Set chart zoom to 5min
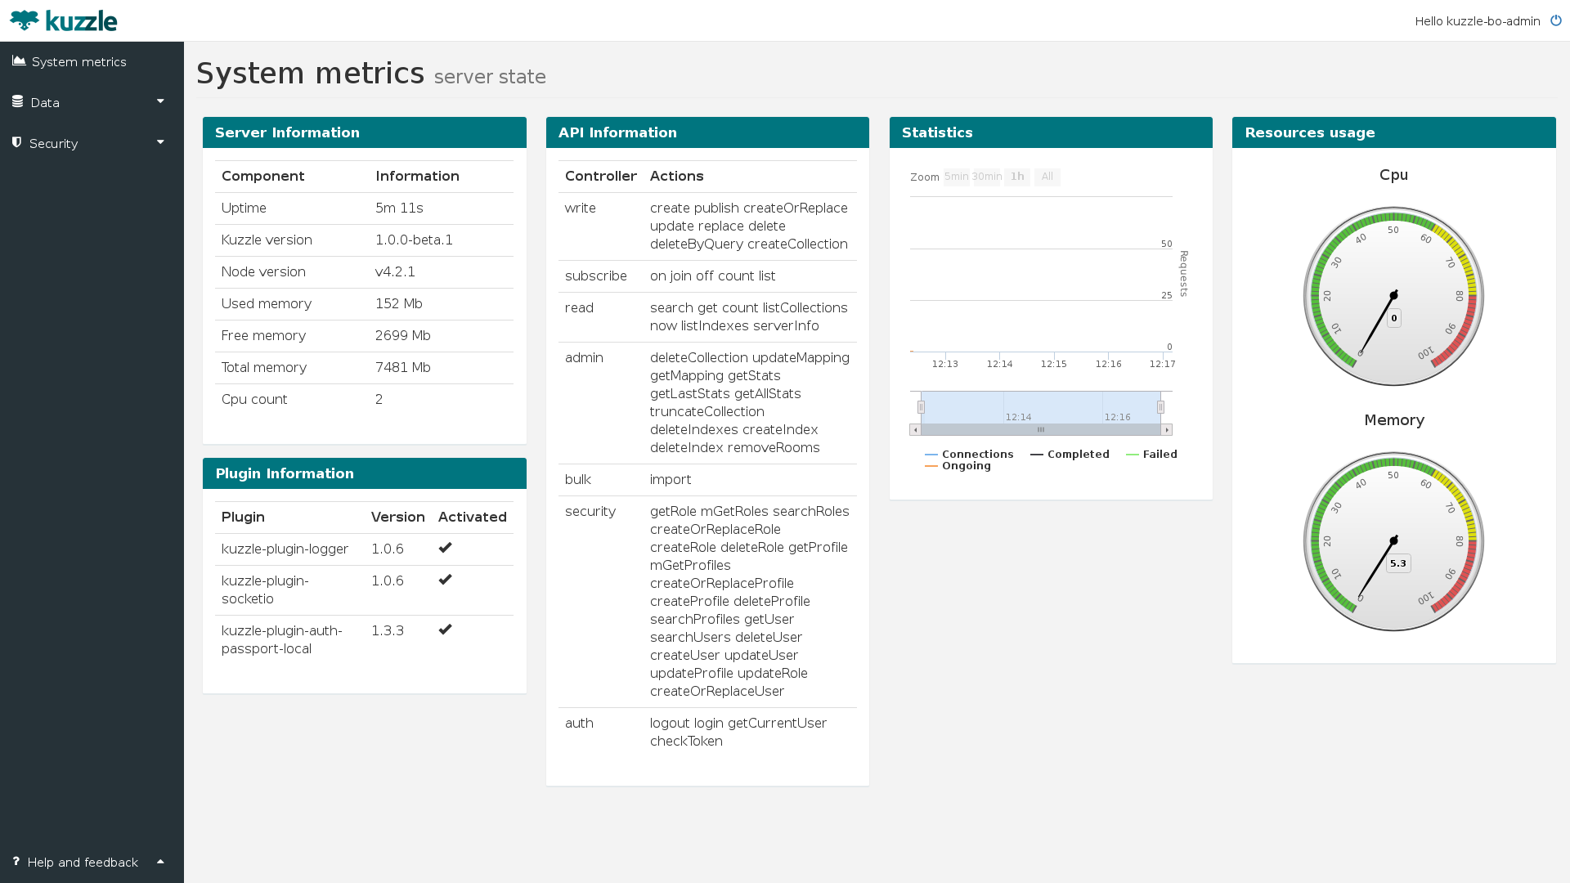1570x883 pixels. [956, 177]
